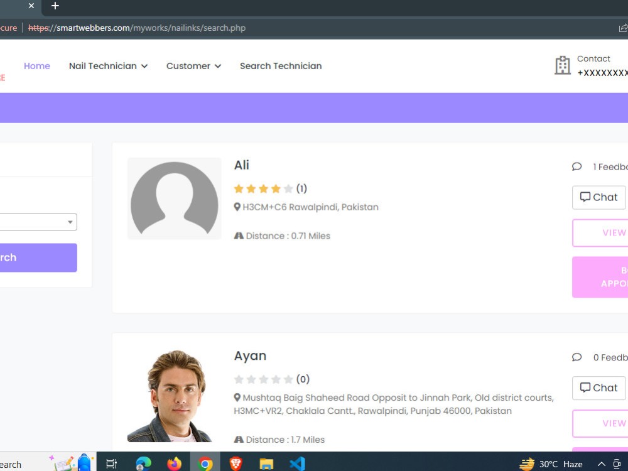Click the purple Search button in sidebar
Image resolution: width=628 pixels, height=471 pixels.
pos(38,257)
